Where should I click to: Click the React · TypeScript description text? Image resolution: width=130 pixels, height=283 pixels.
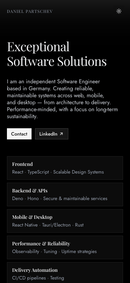pyautogui.click(x=58, y=172)
